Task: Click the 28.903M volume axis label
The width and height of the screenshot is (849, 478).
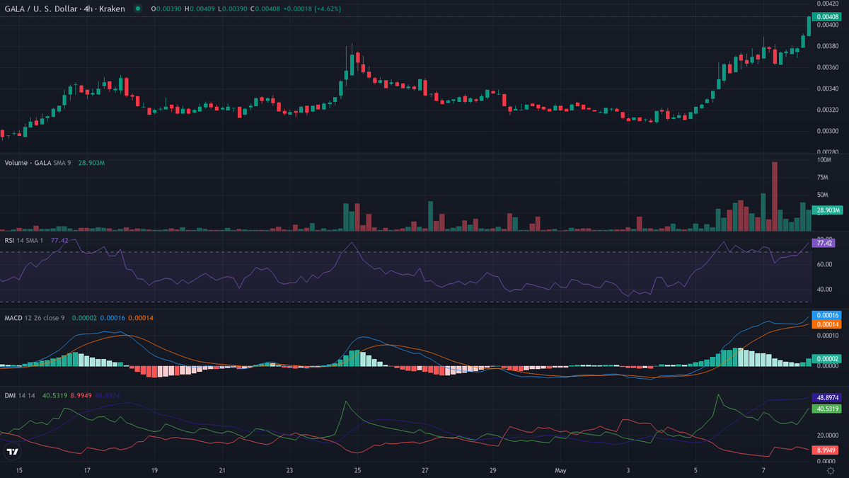Action: (x=826, y=210)
